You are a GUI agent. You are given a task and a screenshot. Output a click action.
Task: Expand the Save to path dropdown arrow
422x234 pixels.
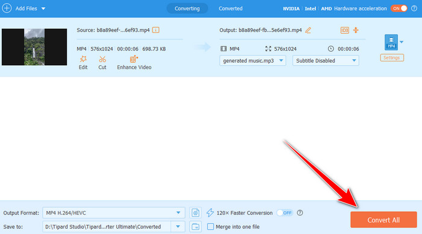coord(178,227)
